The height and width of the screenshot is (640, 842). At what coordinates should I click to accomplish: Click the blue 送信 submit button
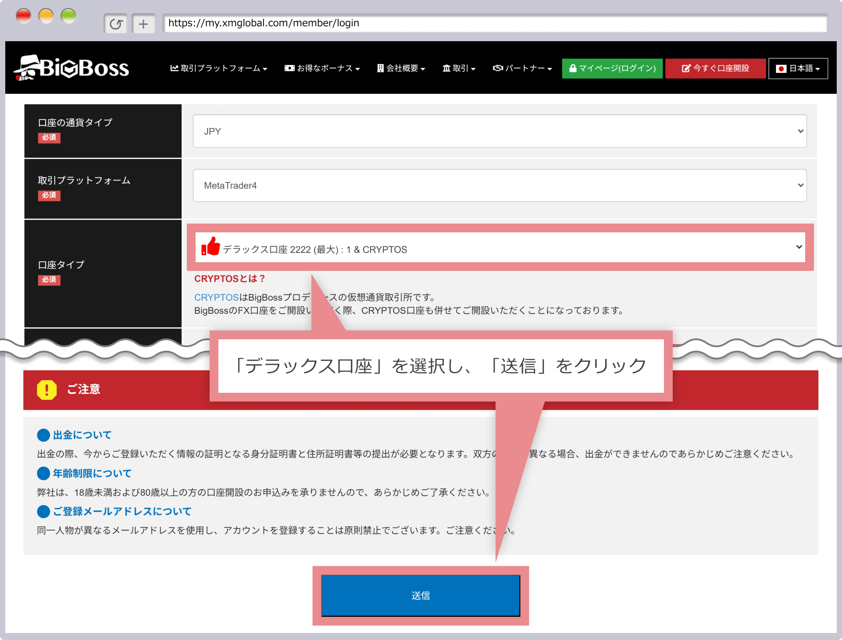pos(421,595)
